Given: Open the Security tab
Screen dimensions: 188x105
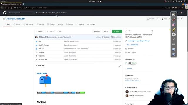Looking at the screenshot, I should pyautogui.click(x=70, y=24).
